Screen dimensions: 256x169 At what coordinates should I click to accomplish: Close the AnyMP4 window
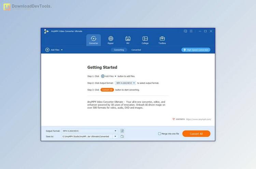pos(211,31)
